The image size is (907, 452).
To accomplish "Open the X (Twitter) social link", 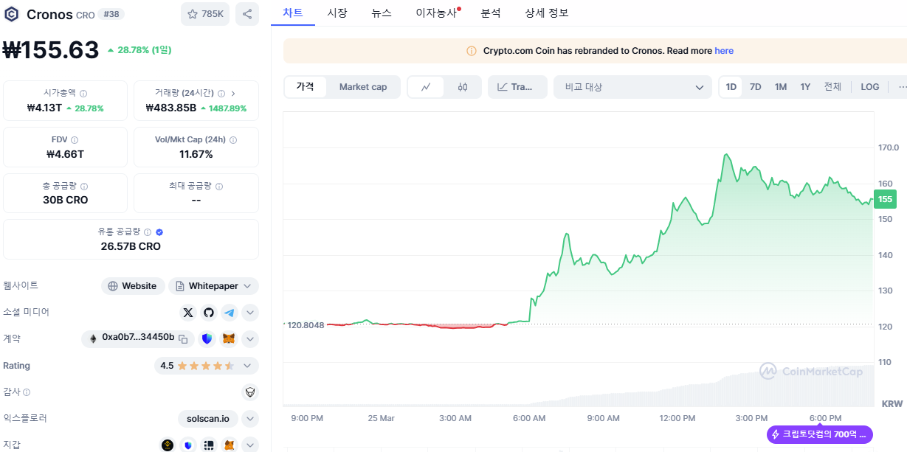I will (188, 313).
